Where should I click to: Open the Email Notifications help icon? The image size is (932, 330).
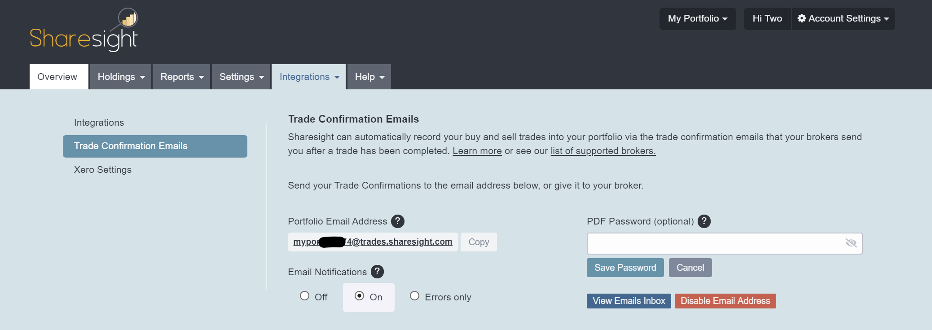pyautogui.click(x=377, y=272)
